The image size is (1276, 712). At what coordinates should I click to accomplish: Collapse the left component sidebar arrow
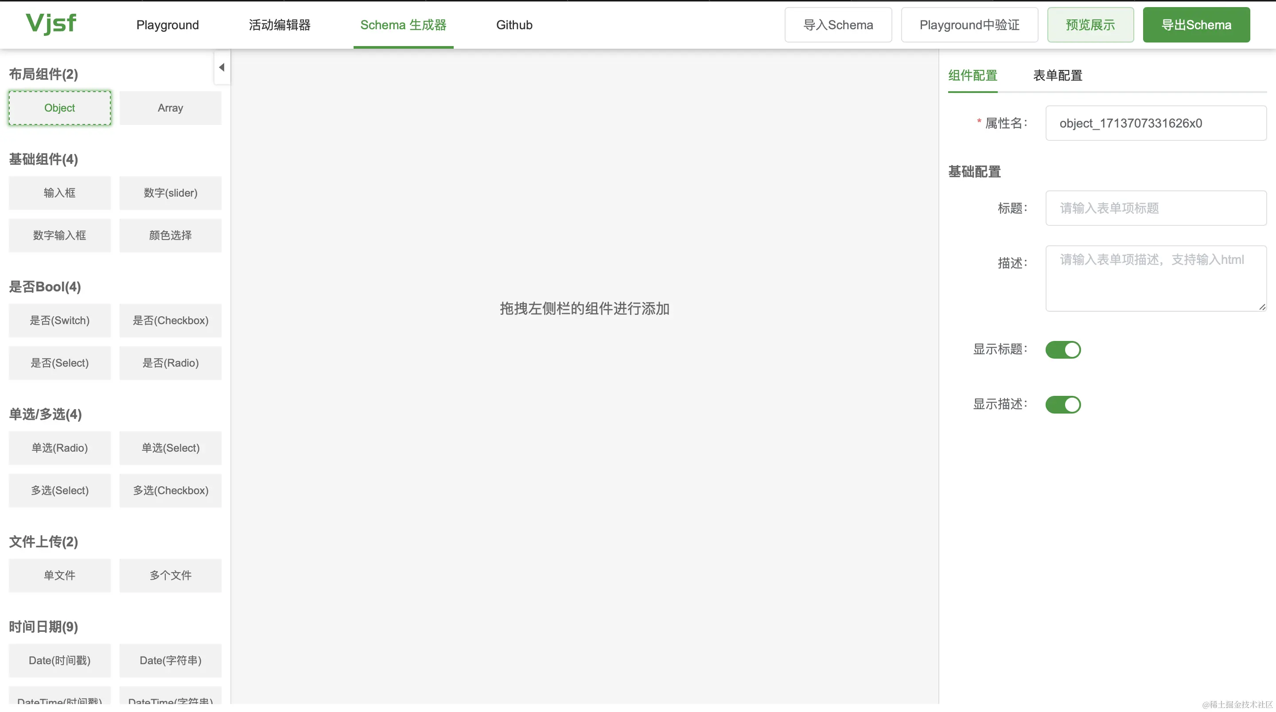pos(222,67)
